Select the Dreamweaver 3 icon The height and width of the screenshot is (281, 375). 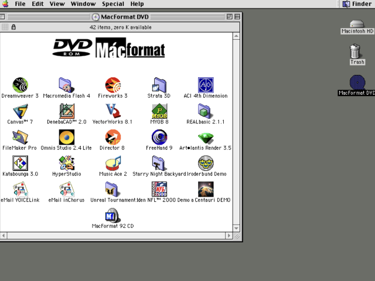pyautogui.click(x=21, y=85)
